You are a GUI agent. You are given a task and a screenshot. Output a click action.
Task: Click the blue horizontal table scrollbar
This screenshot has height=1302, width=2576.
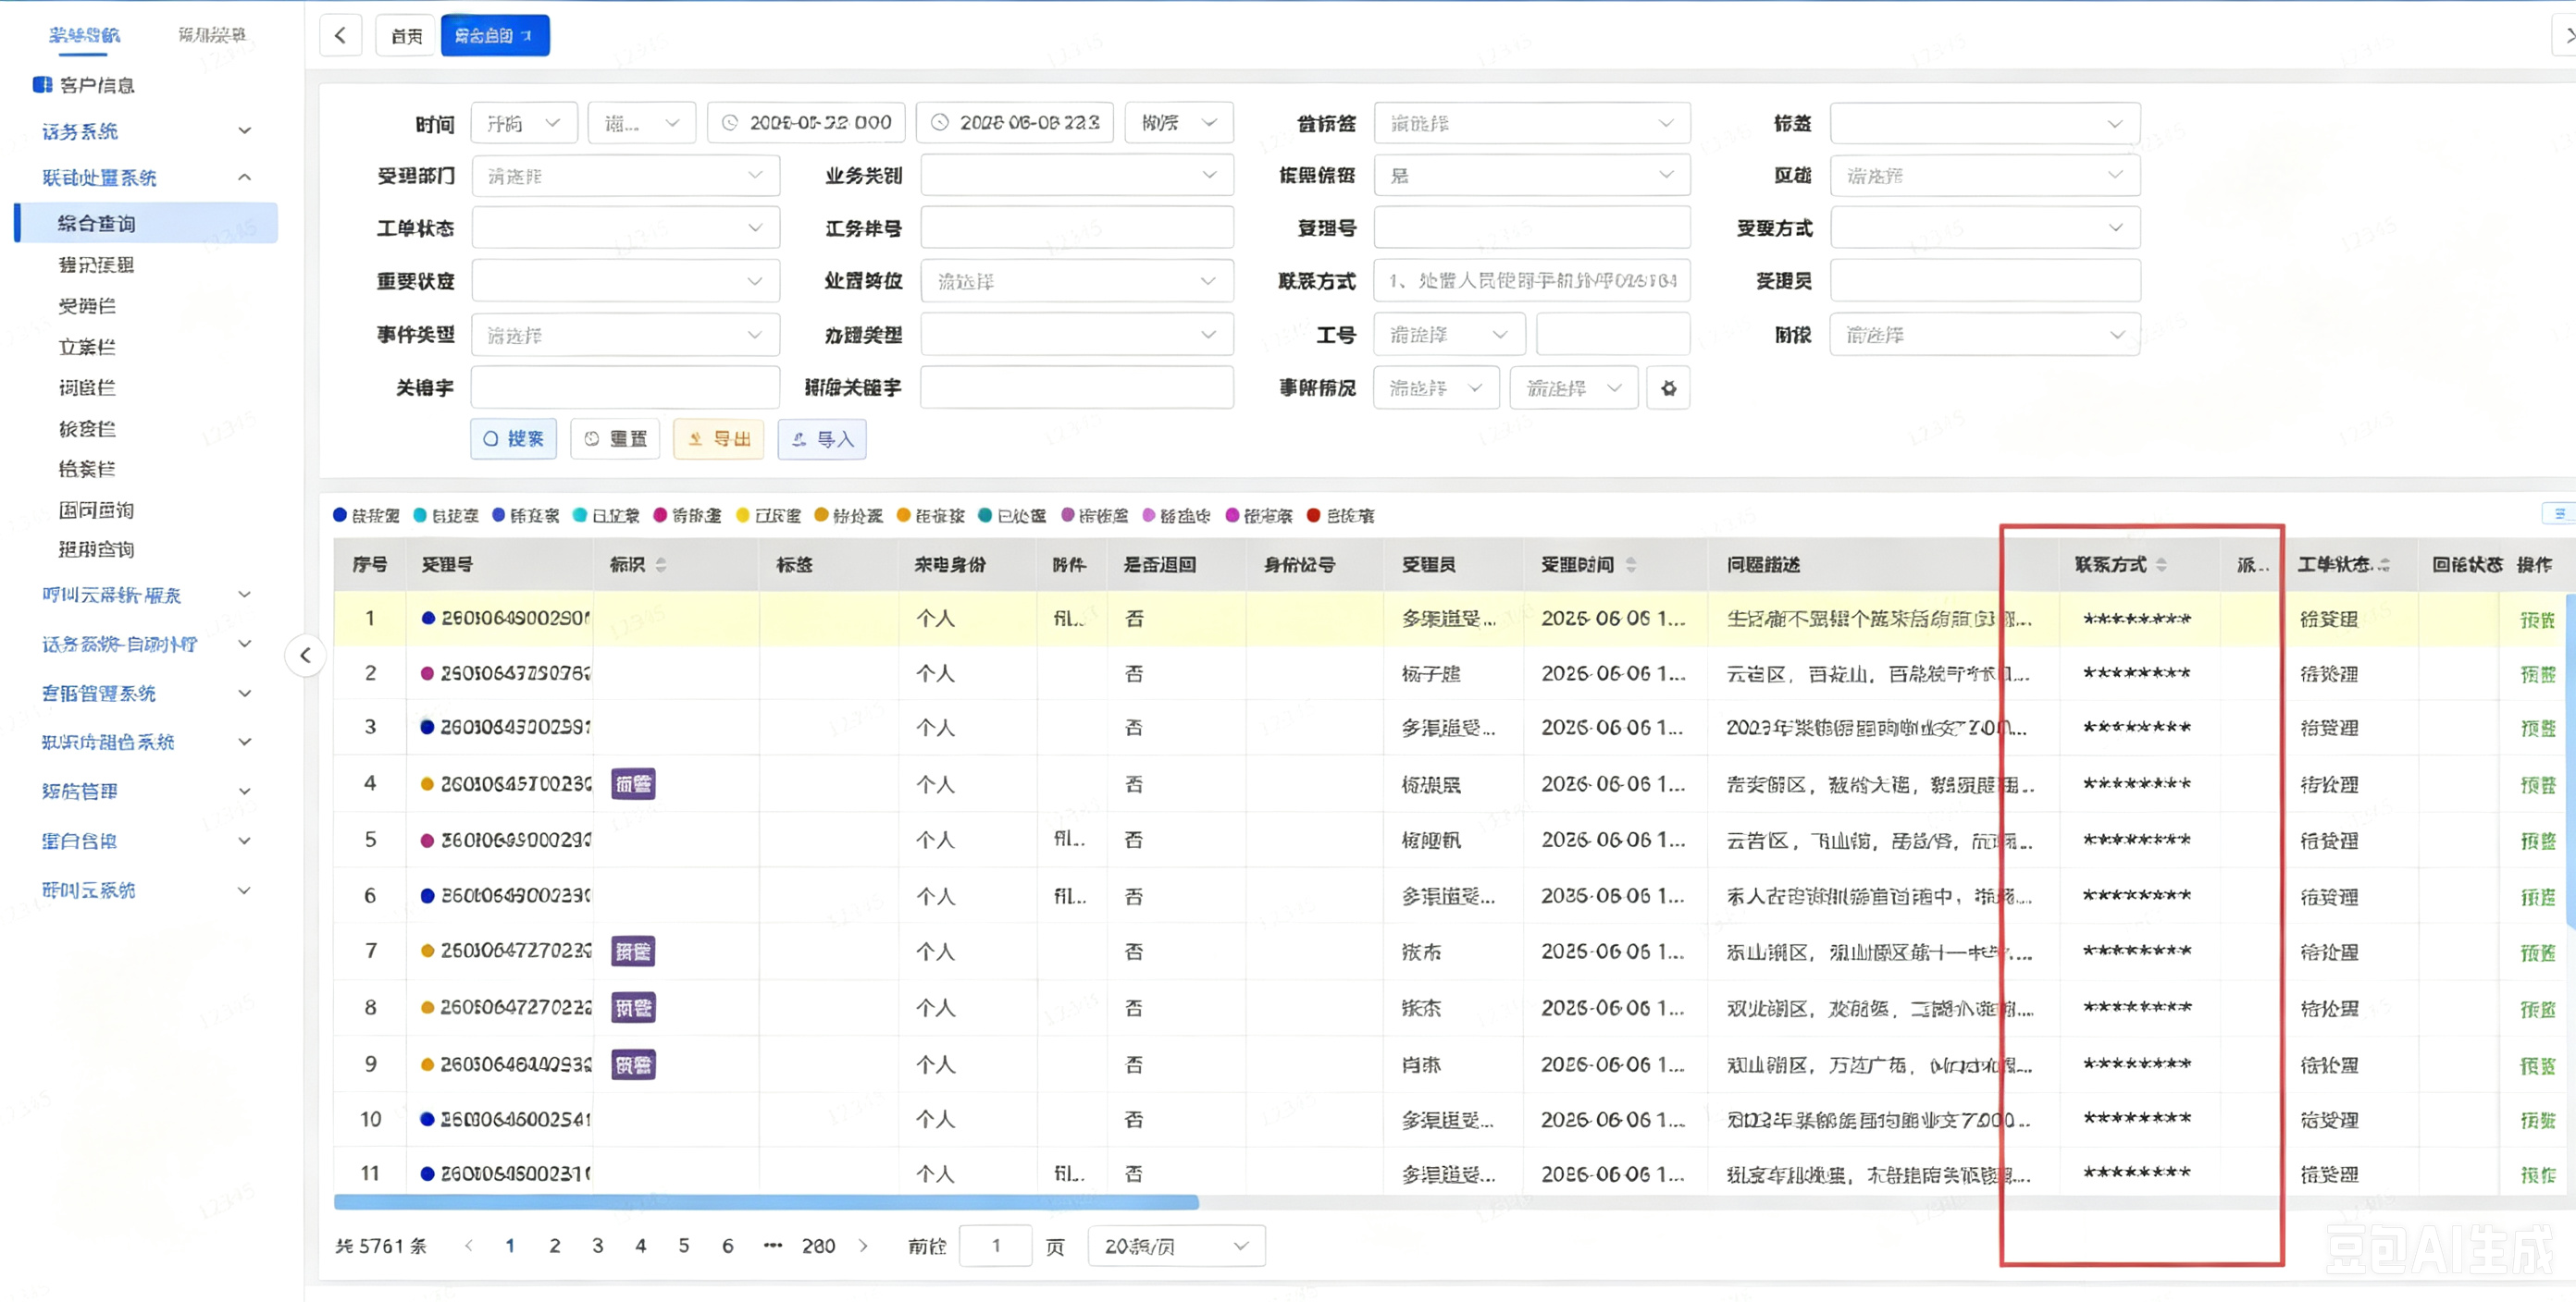pyautogui.click(x=766, y=1201)
